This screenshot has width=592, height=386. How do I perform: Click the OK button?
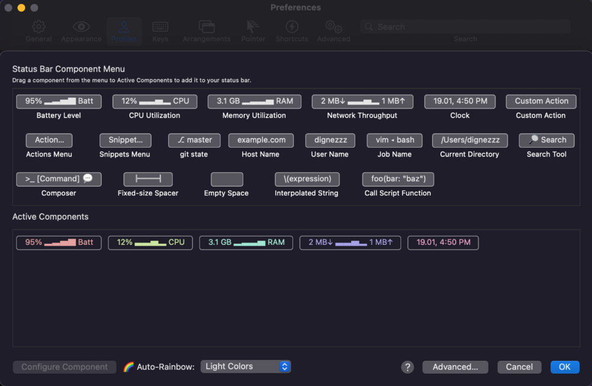pyautogui.click(x=565, y=367)
